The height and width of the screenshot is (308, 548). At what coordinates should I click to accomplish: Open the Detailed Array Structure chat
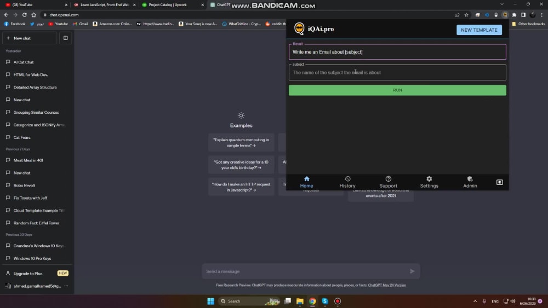(37, 87)
